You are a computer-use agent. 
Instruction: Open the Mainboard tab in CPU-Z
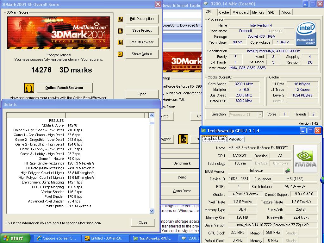pos(240,12)
